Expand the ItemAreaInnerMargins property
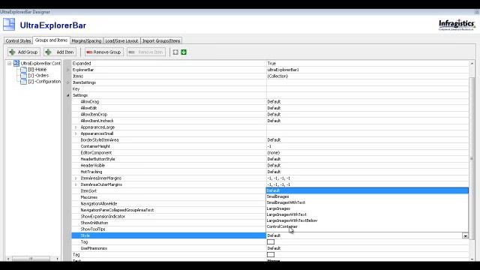Image resolution: width=480 pixels, height=270 pixels. 76,178
